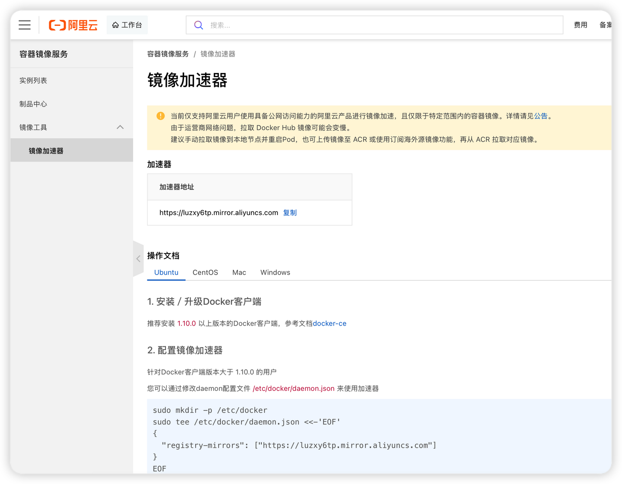The width and height of the screenshot is (622, 484).
Task: Open the docker-ce documentation link
Action: pyautogui.click(x=330, y=323)
